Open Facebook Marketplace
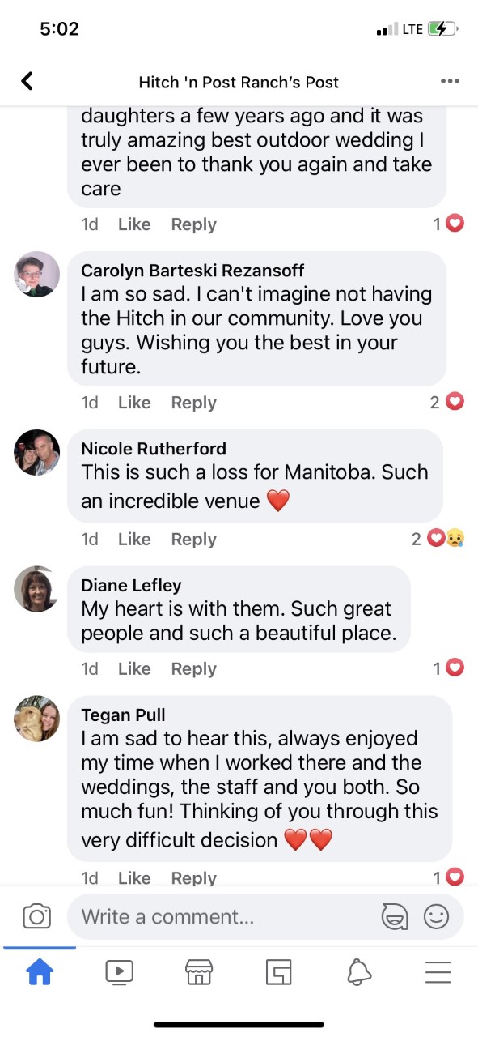 coord(199,971)
